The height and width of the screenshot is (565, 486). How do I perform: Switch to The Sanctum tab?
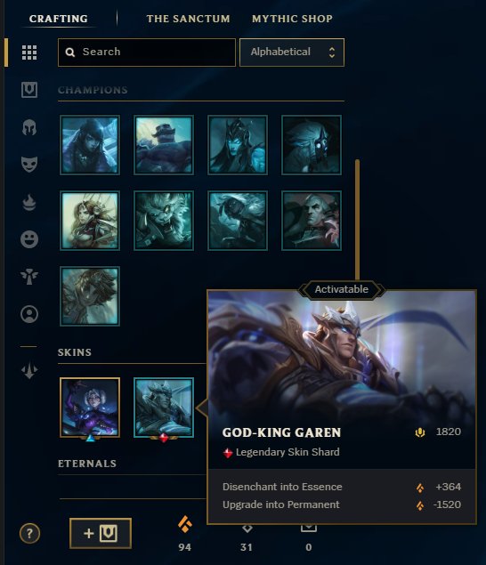[x=188, y=19]
